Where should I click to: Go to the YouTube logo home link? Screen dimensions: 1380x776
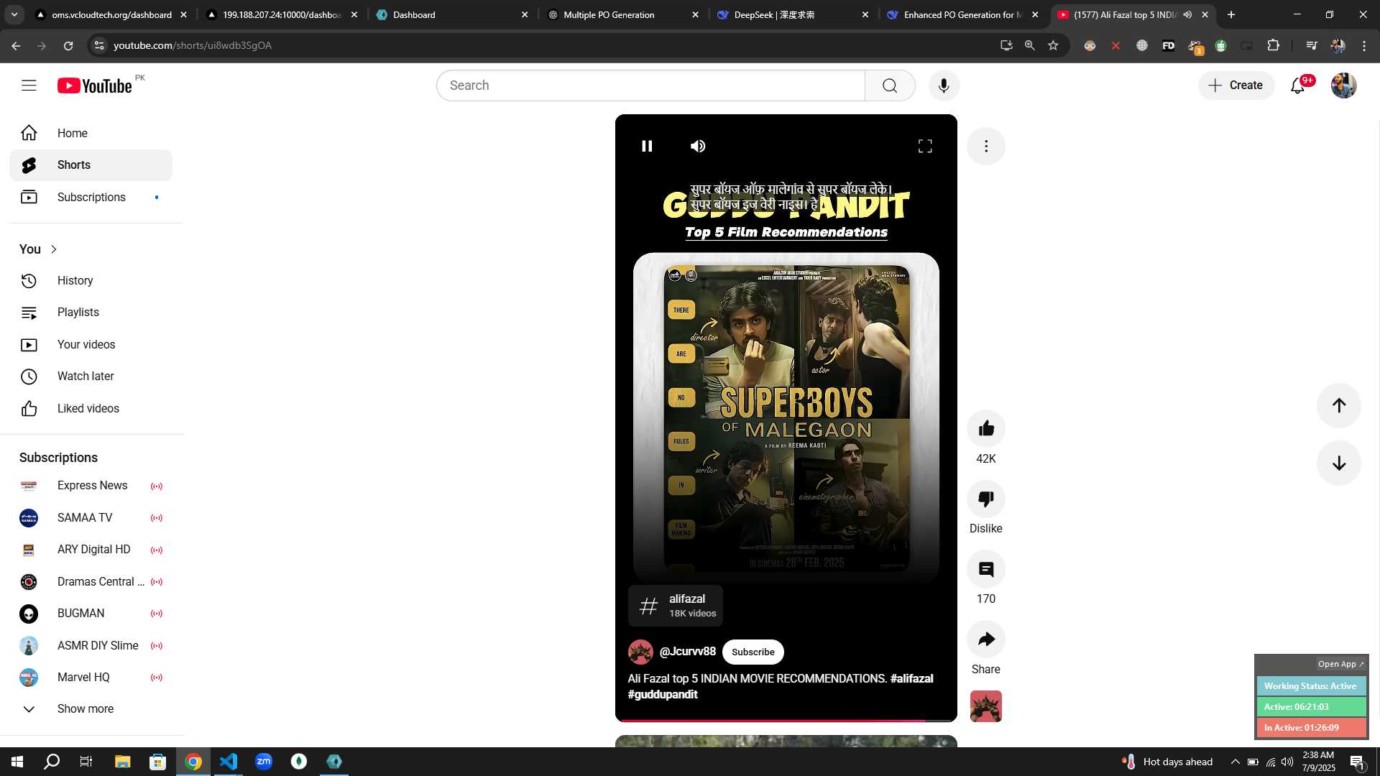(95, 86)
